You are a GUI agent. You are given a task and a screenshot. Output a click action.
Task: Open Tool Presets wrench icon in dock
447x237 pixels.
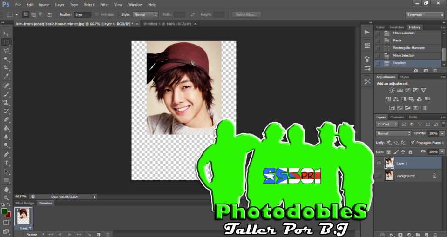click(367, 81)
